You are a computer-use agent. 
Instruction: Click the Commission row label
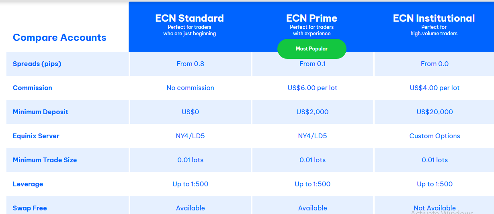(33, 88)
